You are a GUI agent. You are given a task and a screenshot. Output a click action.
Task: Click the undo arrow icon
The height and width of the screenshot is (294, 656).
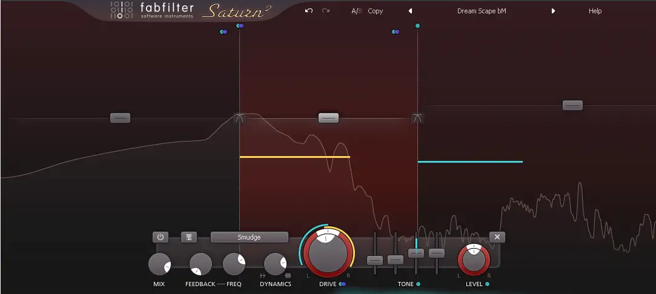click(309, 11)
